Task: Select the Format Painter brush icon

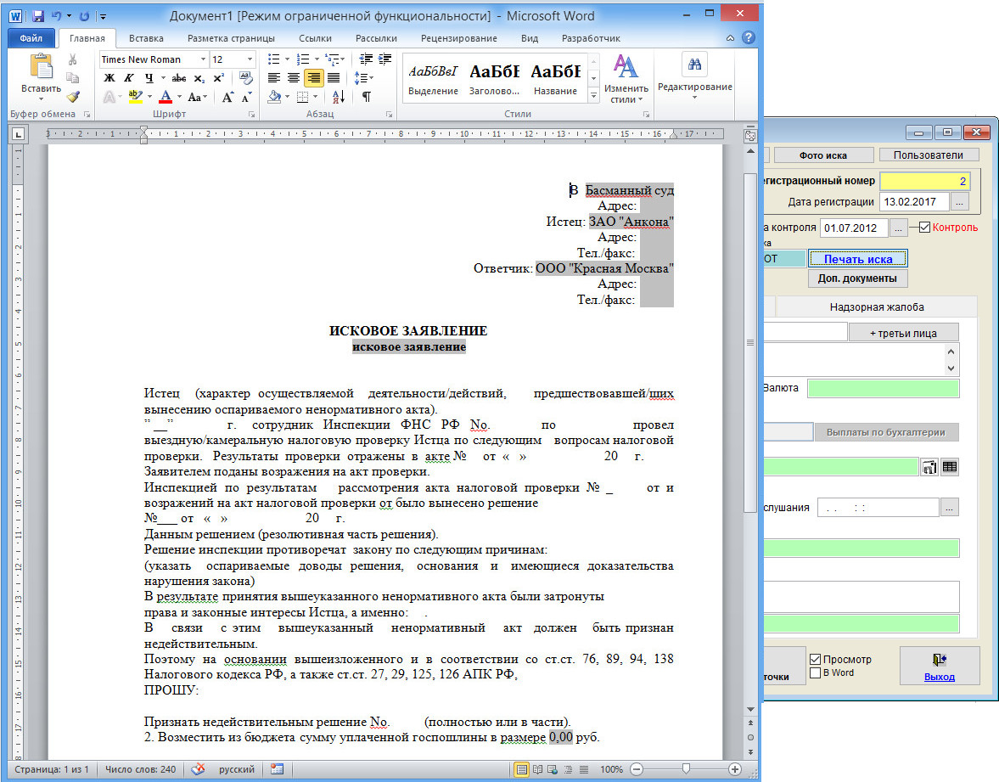Action: pyautogui.click(x=73, y=96)
